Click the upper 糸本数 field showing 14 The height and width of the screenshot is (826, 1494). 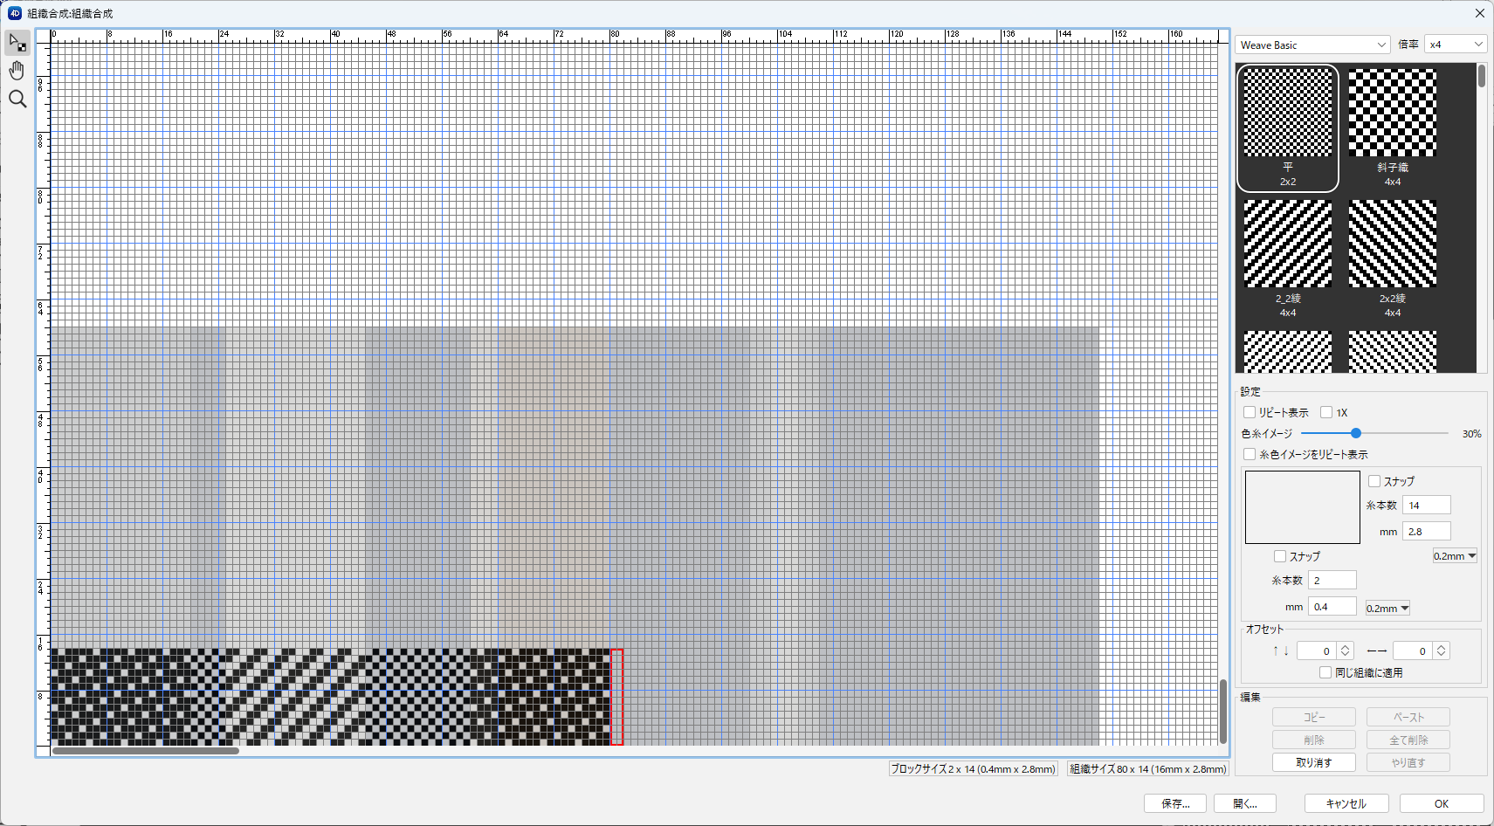(x=1426, y=505)
